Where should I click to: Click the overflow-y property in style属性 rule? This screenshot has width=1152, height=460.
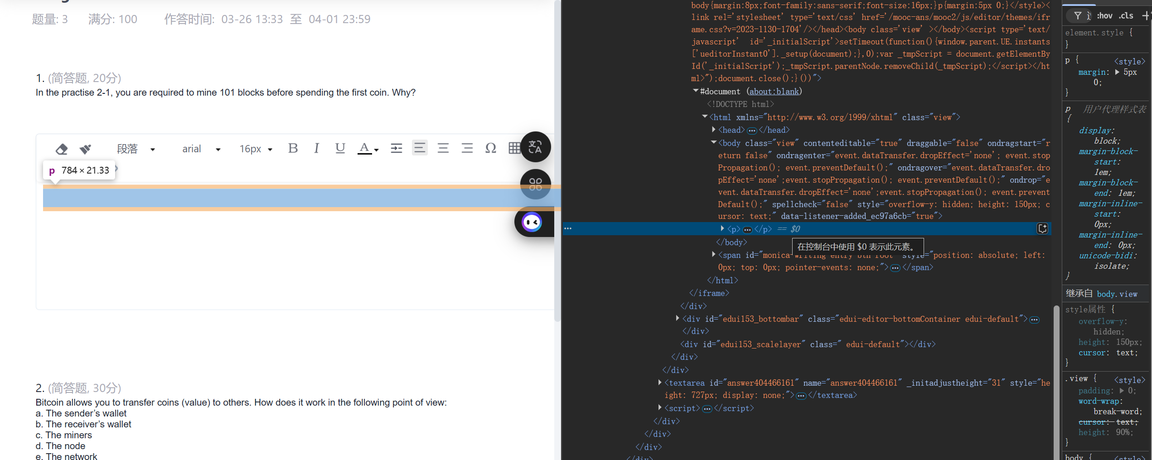point(1103,321)
